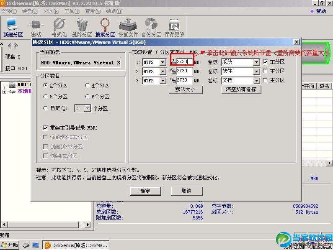Click the 默认大小 button

click(186, 89)
